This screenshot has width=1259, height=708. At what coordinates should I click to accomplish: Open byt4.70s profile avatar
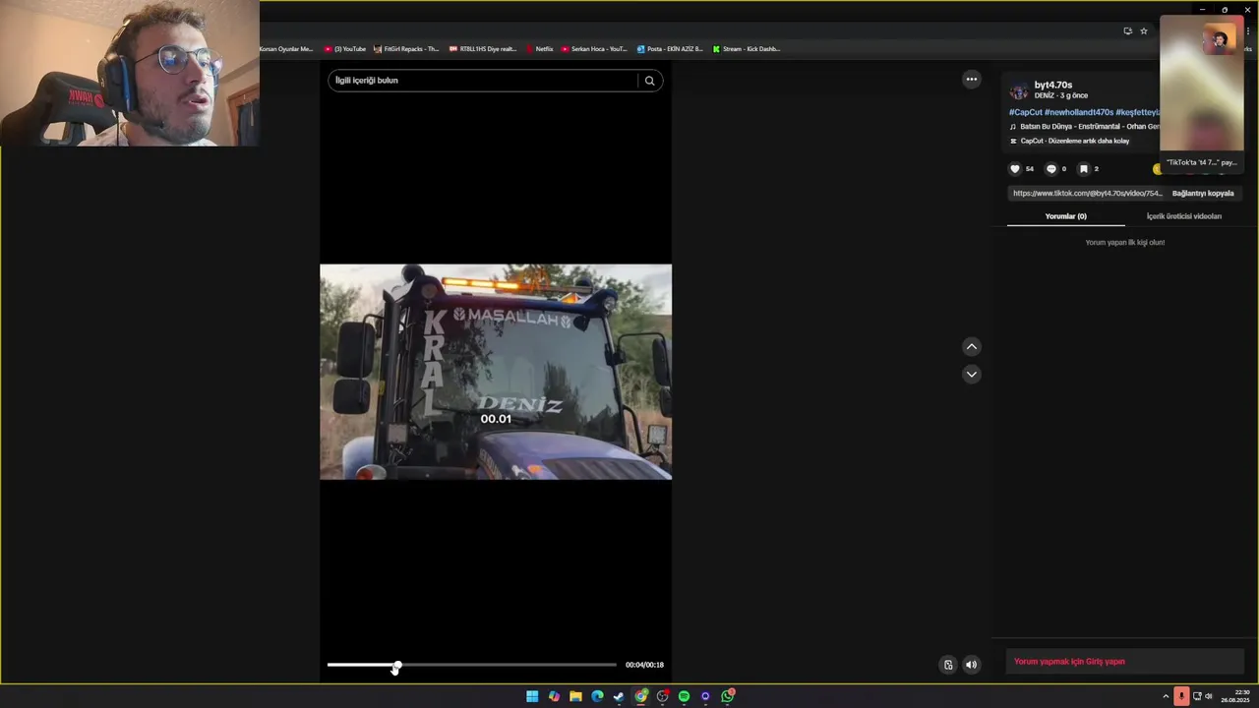point(1019,91)
